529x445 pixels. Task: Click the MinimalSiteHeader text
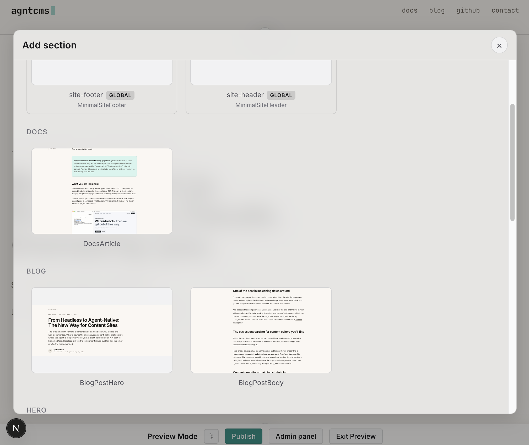261,105
